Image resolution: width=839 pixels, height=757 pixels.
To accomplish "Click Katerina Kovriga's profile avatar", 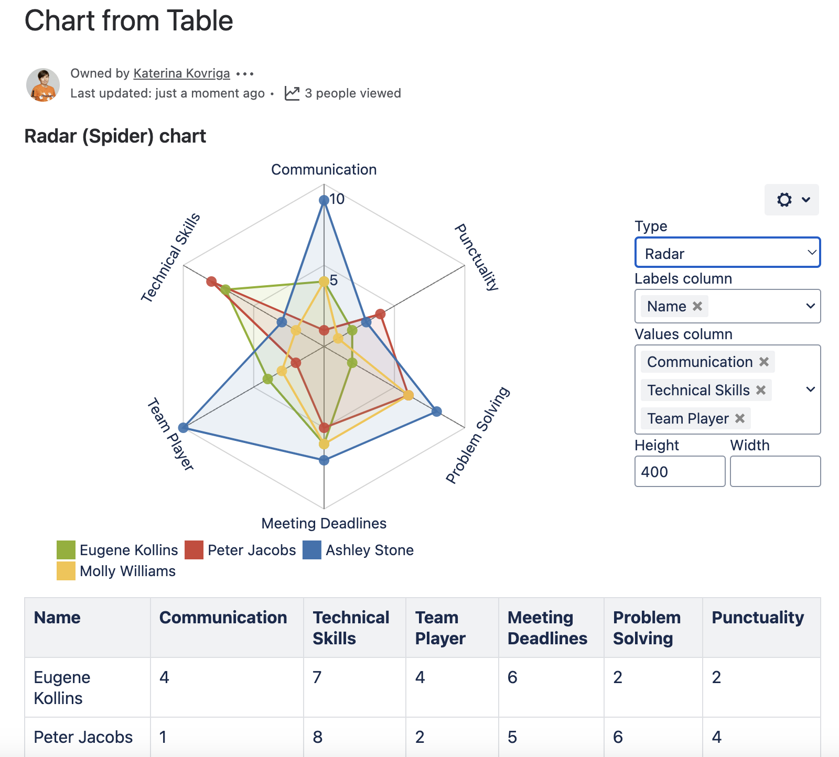I will click(x=43, y=84).
